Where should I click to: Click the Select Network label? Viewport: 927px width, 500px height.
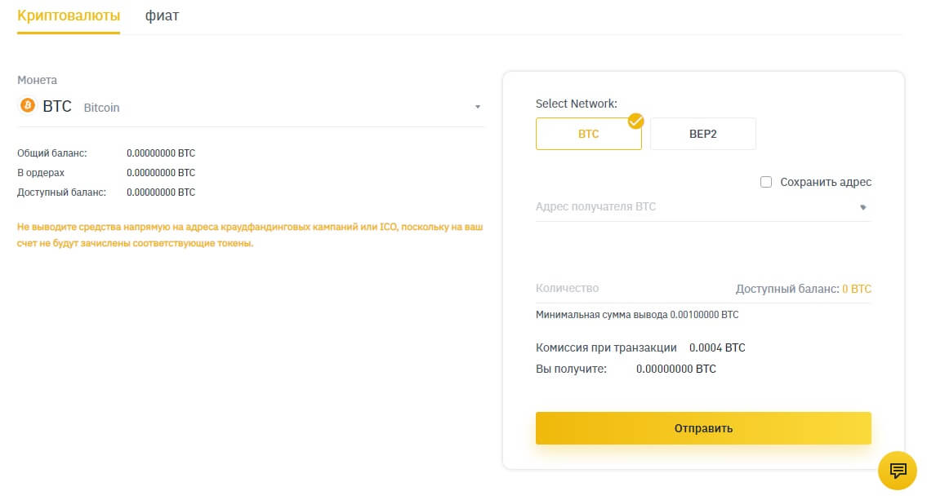[x=577, y=104]
